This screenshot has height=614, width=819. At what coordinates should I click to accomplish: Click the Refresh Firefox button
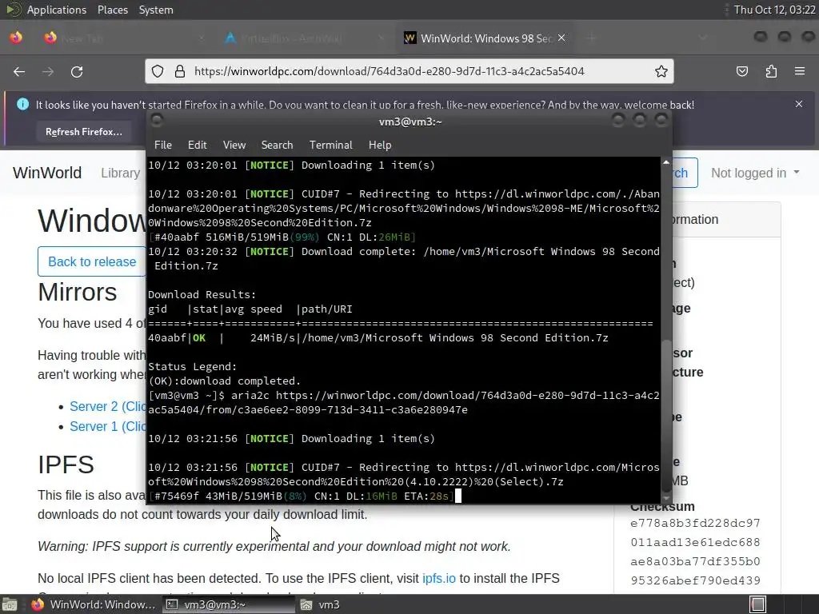coord(83,132)
